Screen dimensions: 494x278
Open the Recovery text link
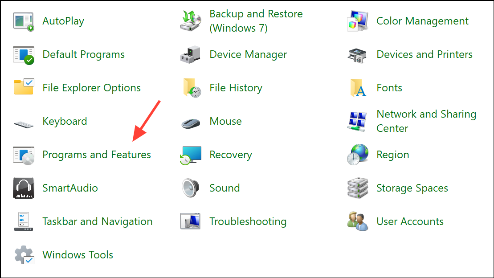231,155
